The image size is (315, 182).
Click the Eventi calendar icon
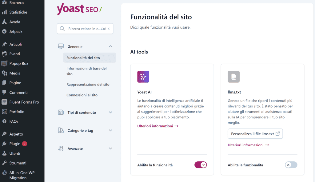4,54
